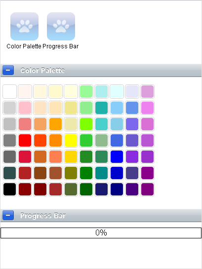Screen dimensions: 202x269
Task: Click the 0% progress bar
Action: point(101,233)
